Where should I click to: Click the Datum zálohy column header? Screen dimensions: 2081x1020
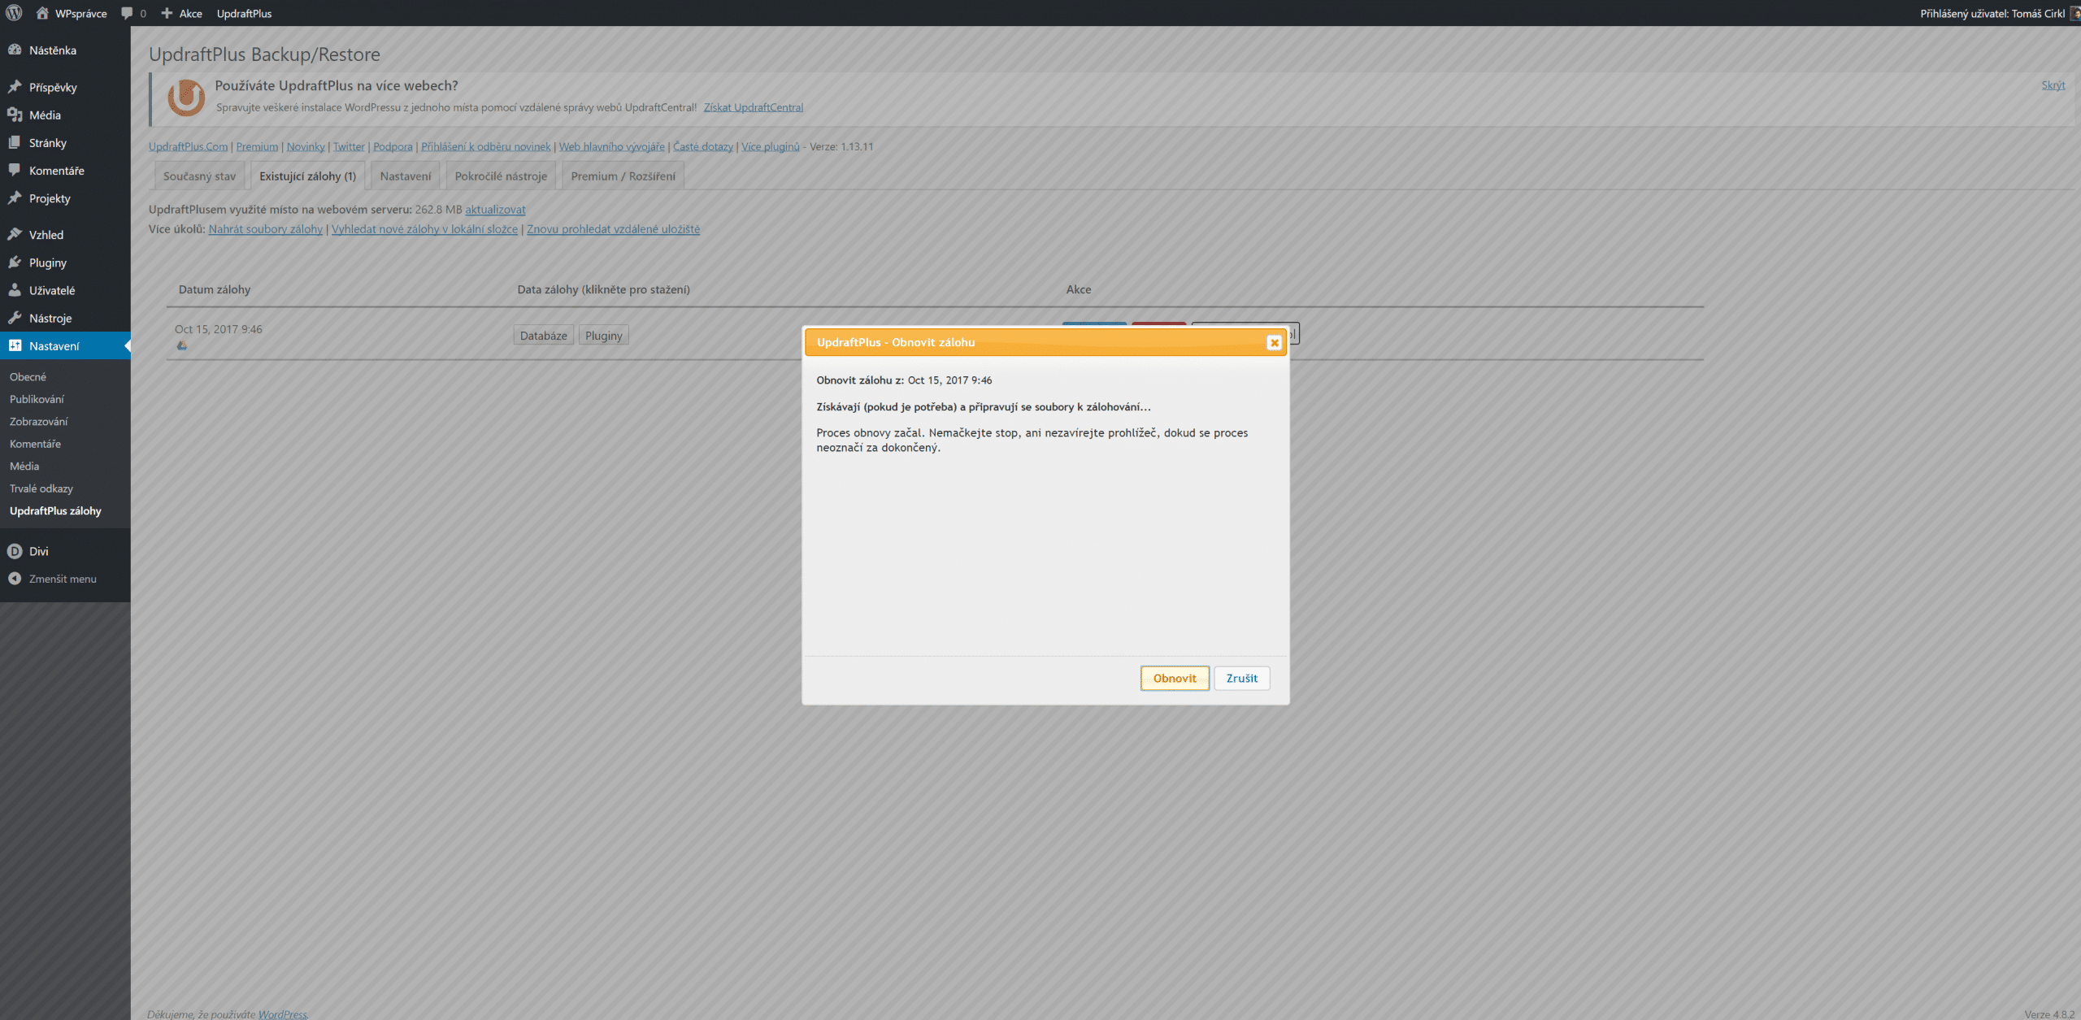pyautogui.click(x=215, y=289)
